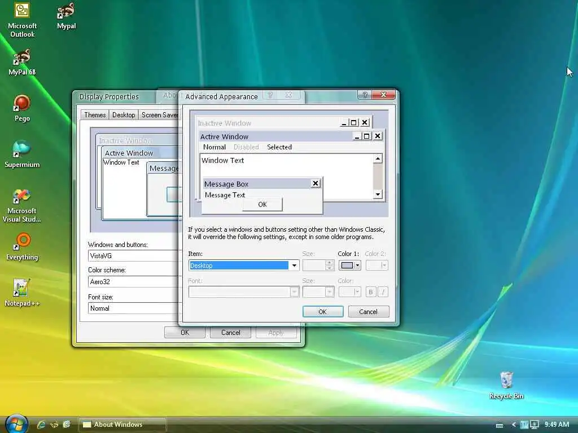Click the Active Window preview minimize icon
The height and width of the screenshot is (433, 578).
tap(357, 136)
